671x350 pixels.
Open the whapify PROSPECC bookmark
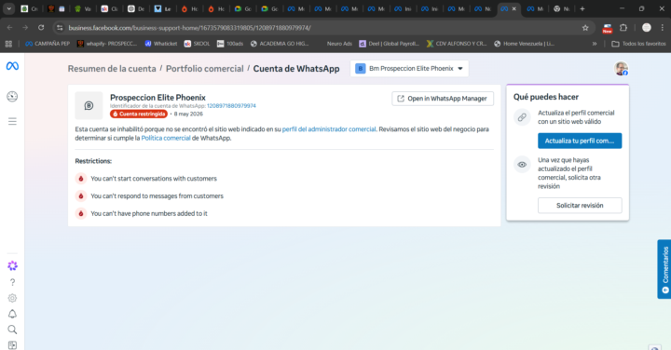coord(107,44)
